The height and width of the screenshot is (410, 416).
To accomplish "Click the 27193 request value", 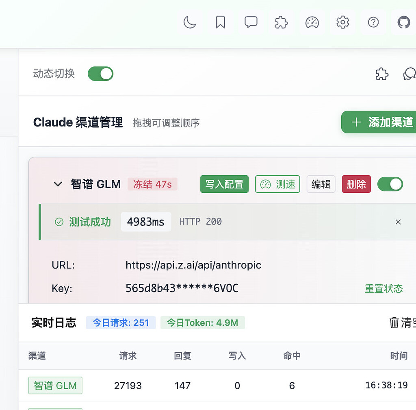I will [128, 386].
